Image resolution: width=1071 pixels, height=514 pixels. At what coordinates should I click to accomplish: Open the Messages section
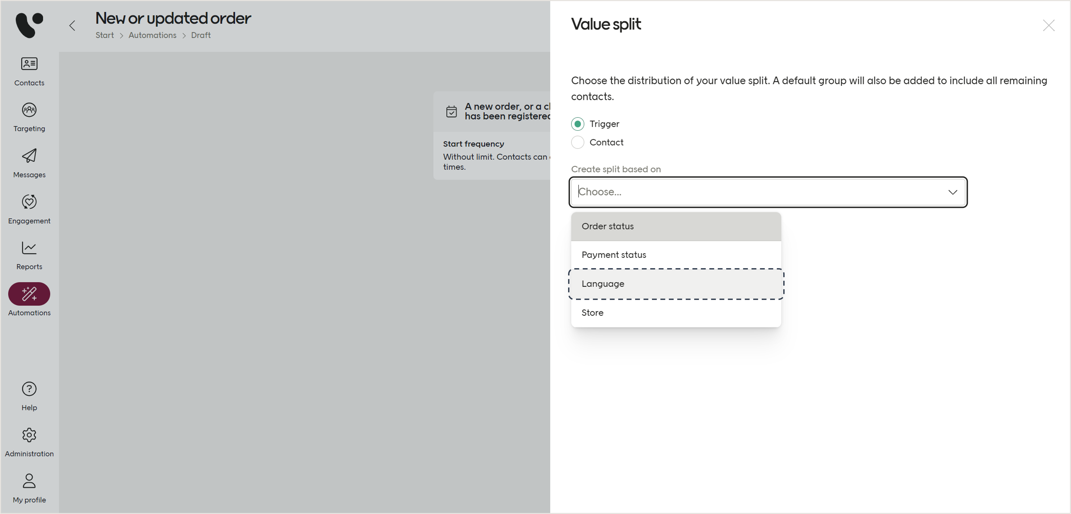point(29,163)
